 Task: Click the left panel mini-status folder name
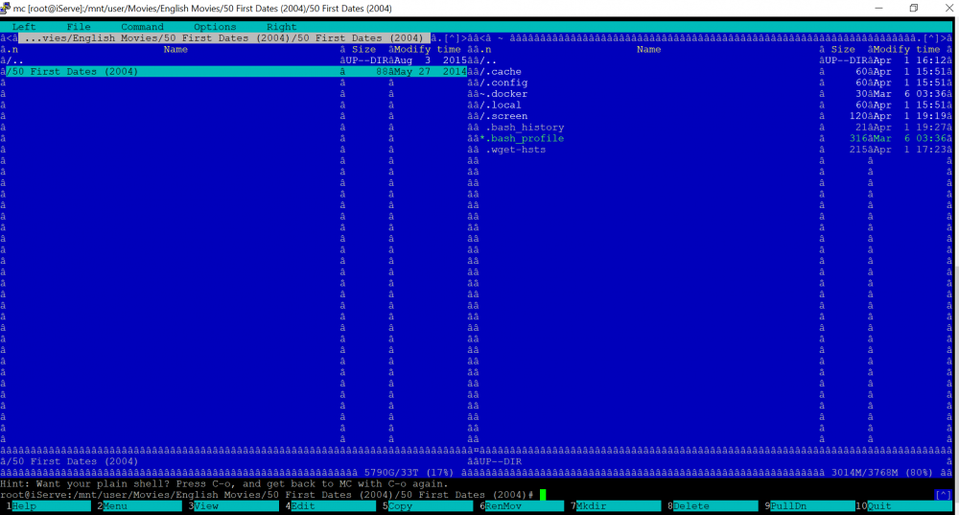(x=72, y=462)
